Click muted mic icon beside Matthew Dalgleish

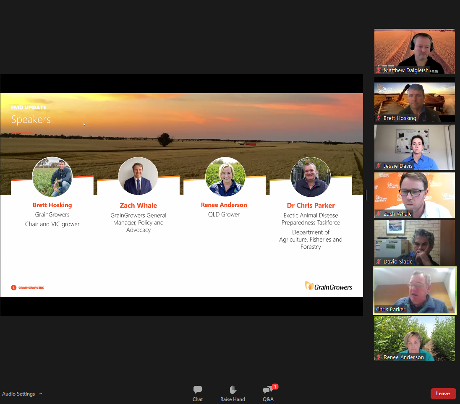click(379, 70)
